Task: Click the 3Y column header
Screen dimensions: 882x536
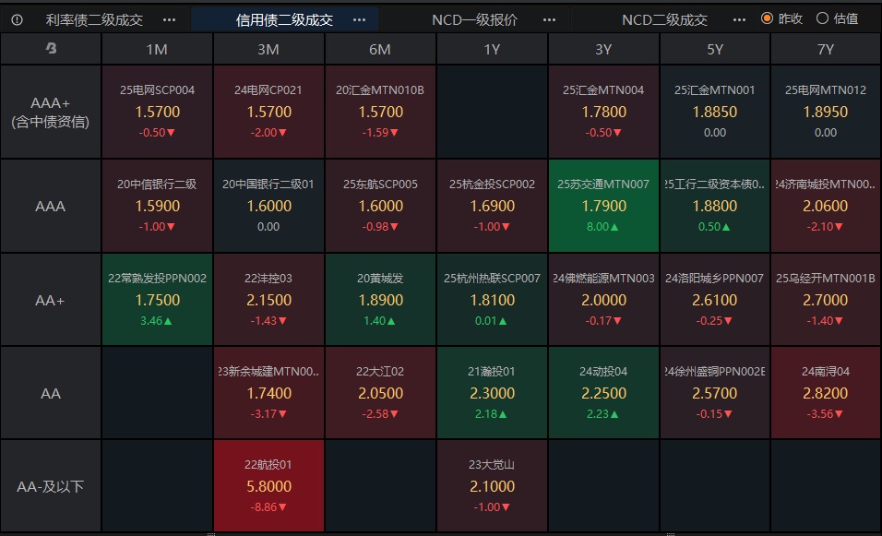Action: click(603, 49)
